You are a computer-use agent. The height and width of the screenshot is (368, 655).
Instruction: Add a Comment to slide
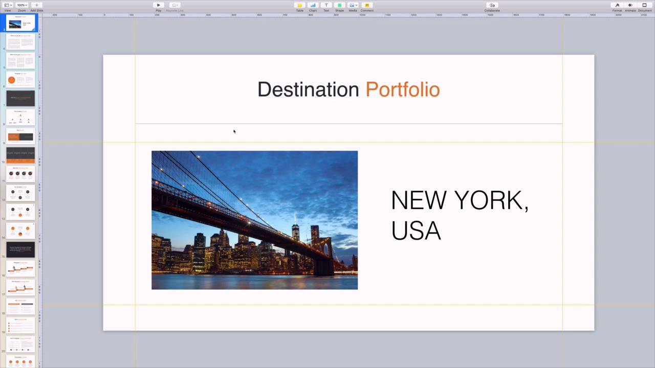click(367, 5)
